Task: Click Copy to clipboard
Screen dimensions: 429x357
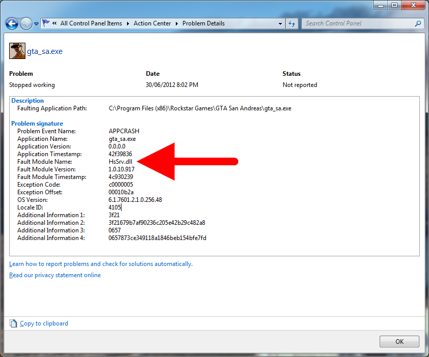Action: pyautogui.click(x=43, y=323)
